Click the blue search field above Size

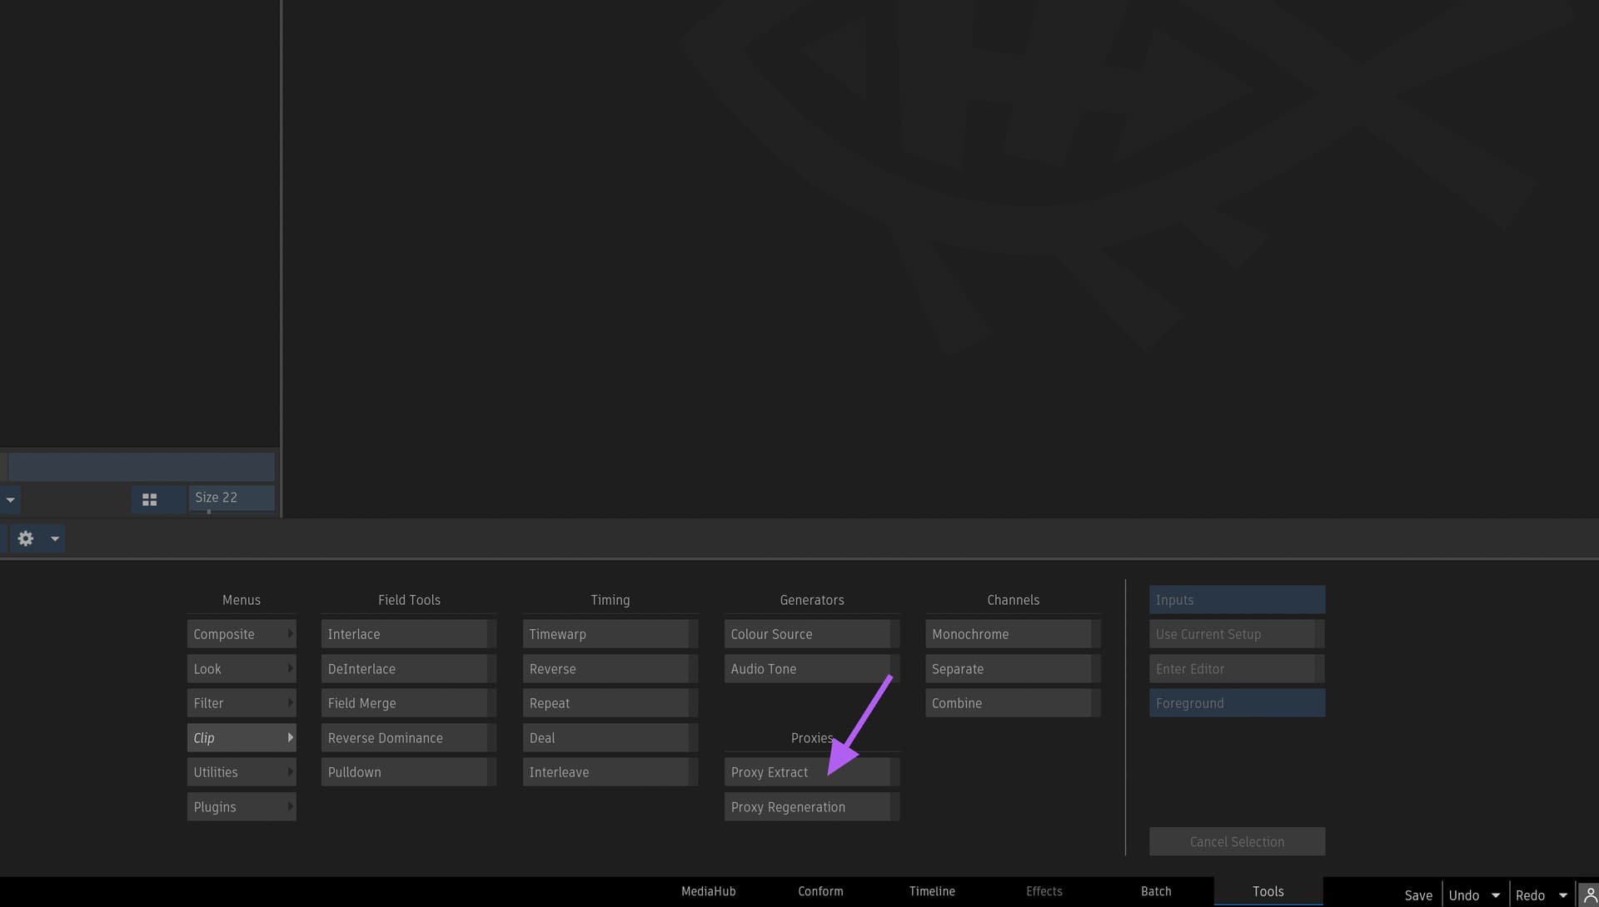tap(142, 466)
